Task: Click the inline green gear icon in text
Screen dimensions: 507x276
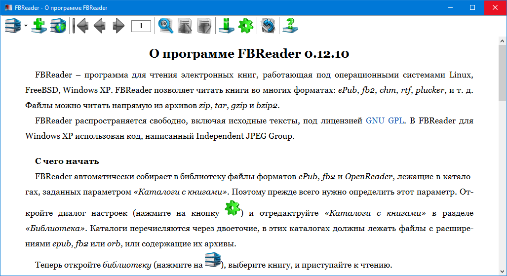Action: pyautogui.click(x=232, y=208)
